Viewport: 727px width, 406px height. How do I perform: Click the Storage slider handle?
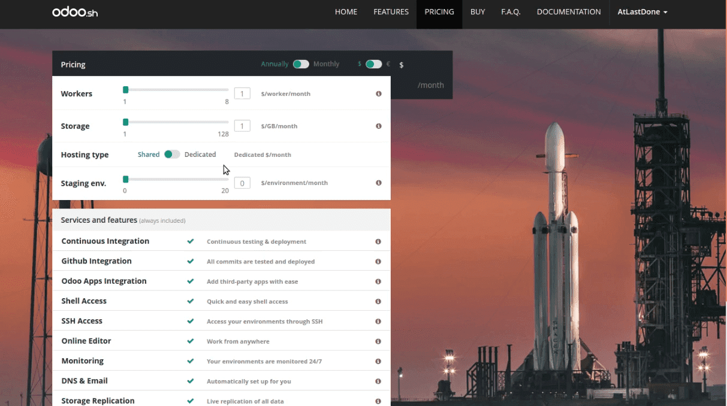pyautogui.click(x=125, y=122)
